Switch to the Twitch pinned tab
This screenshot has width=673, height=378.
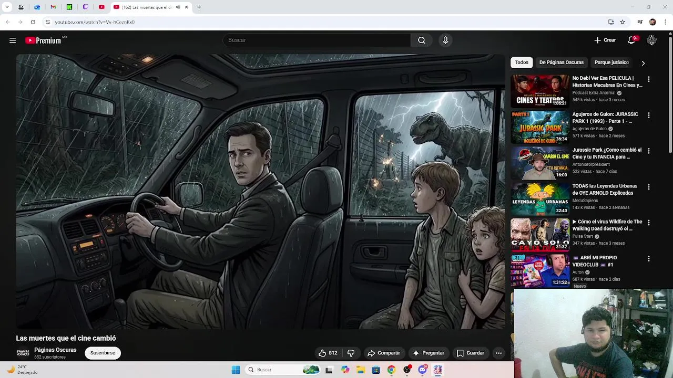pyautogui.click(x=85, y=7)
